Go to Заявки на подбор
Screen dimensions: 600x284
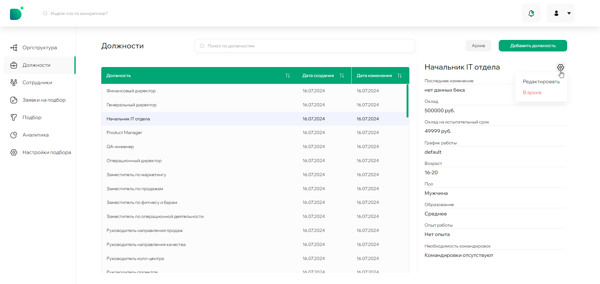click(40, 100)
